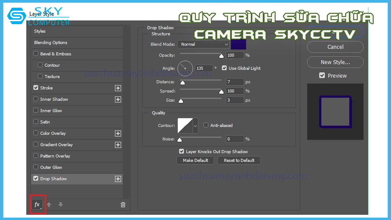The width and height of the screenshot is (391, 220).
Task: Add another Drop Shadow with plus icon
Action: click(x=118, y=179)
